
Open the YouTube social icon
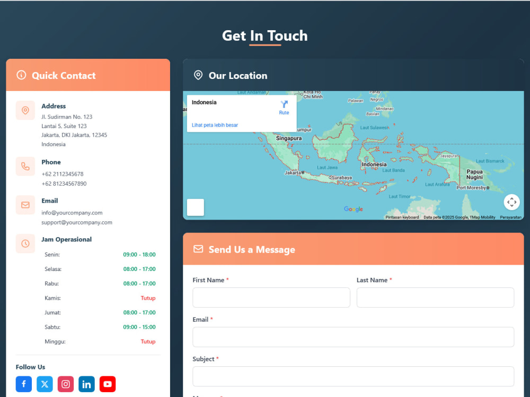[x=108, y=384]
